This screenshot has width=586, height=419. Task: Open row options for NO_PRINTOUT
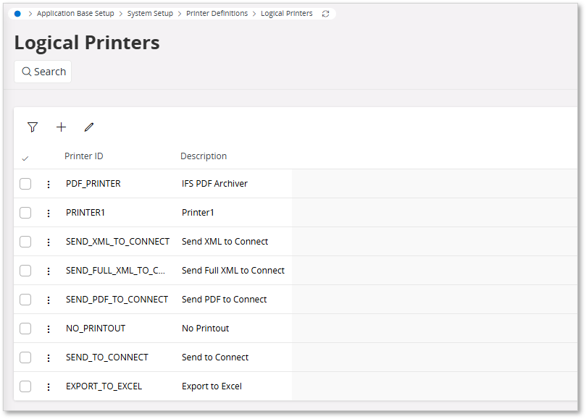[48, 329]
